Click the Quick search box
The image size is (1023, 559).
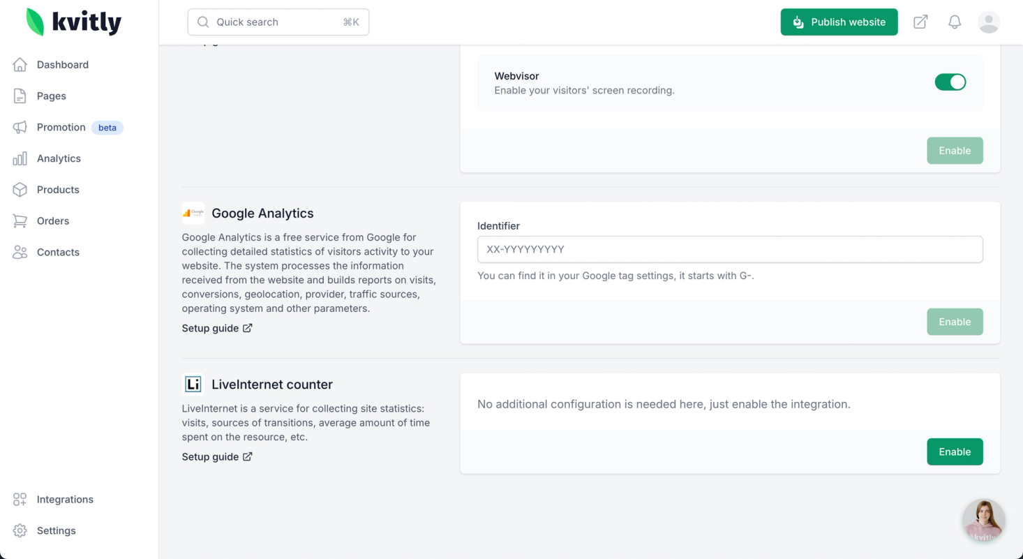pyautogui.click(x=278, y=22)
